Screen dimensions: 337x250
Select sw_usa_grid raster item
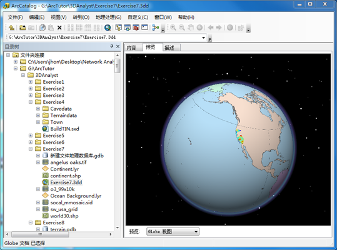coord(64,209)
